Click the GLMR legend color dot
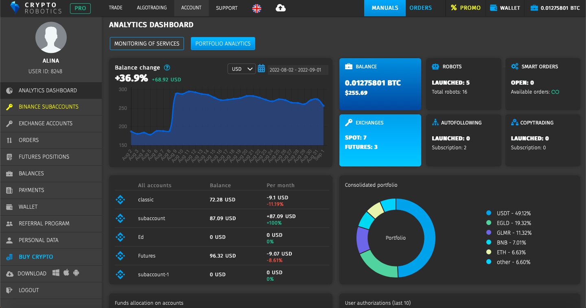586x308 pixels. tap(489, 232)
